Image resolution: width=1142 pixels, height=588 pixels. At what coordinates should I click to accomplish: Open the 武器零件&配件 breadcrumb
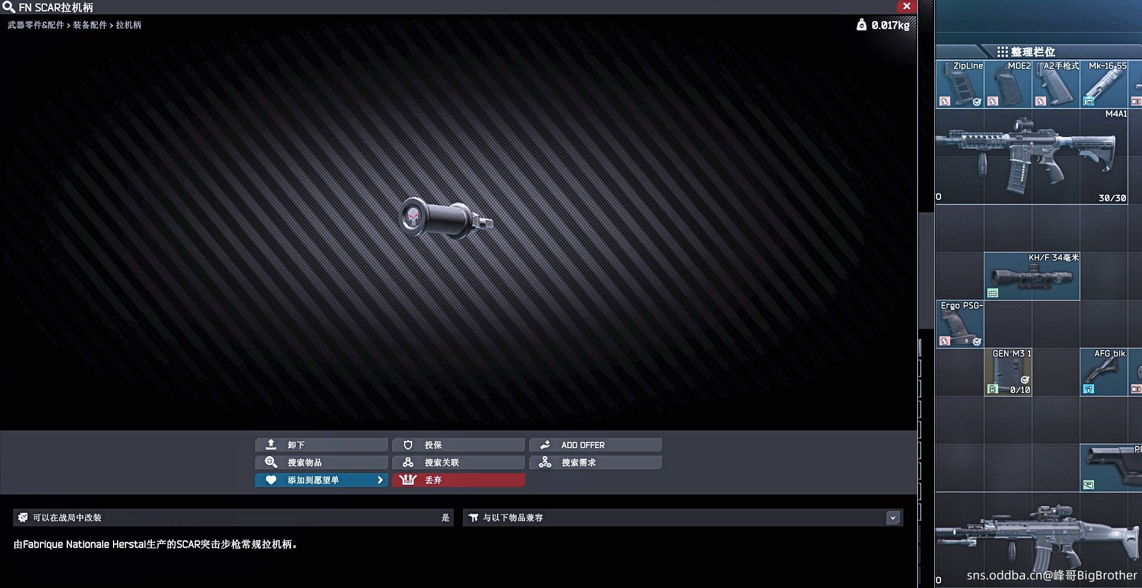[36, 25]
